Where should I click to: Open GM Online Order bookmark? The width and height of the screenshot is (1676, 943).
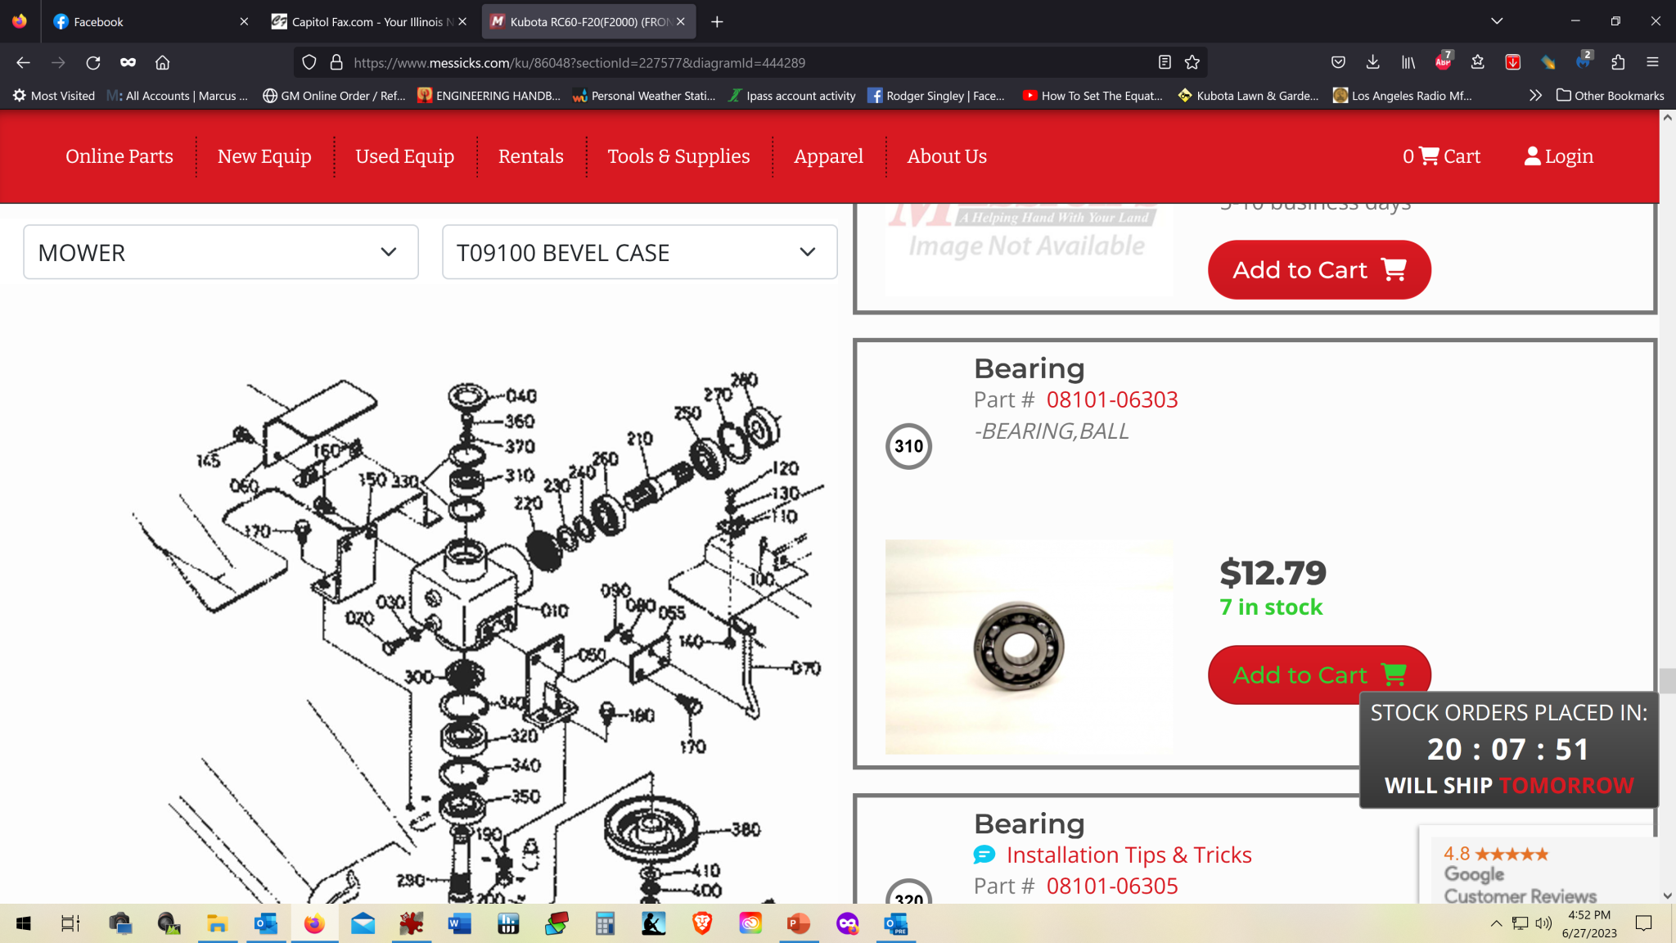pos(334,96)
